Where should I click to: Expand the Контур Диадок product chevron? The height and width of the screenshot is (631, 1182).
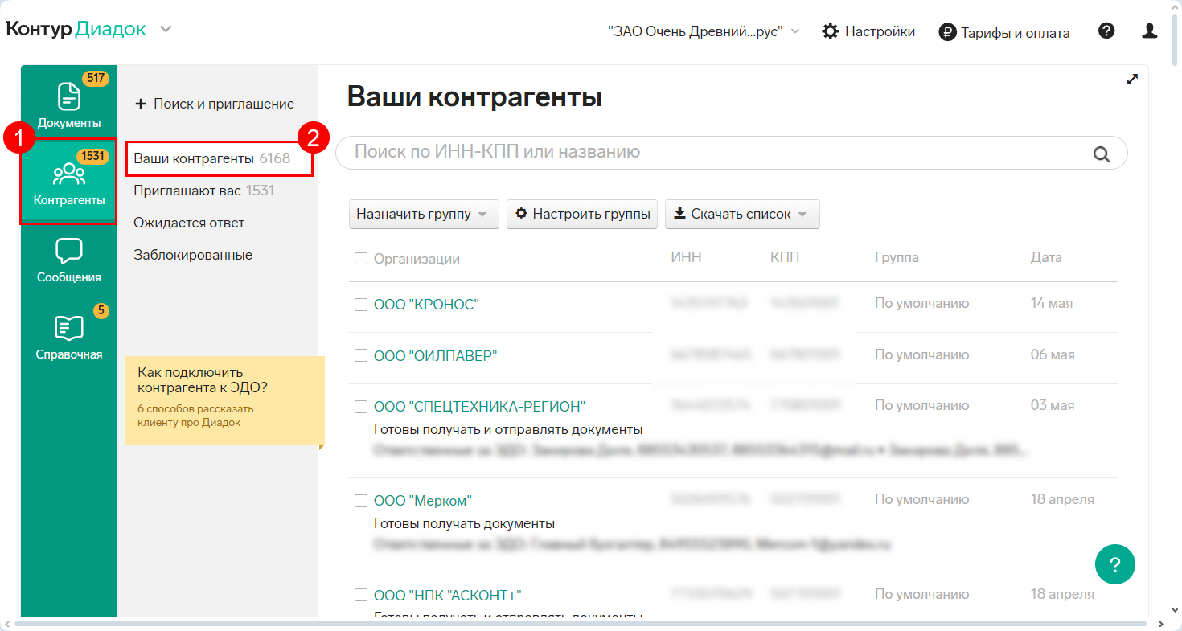tap(166, 30)
